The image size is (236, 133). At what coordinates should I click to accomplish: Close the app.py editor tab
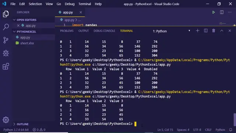click(x=81, y=12)
